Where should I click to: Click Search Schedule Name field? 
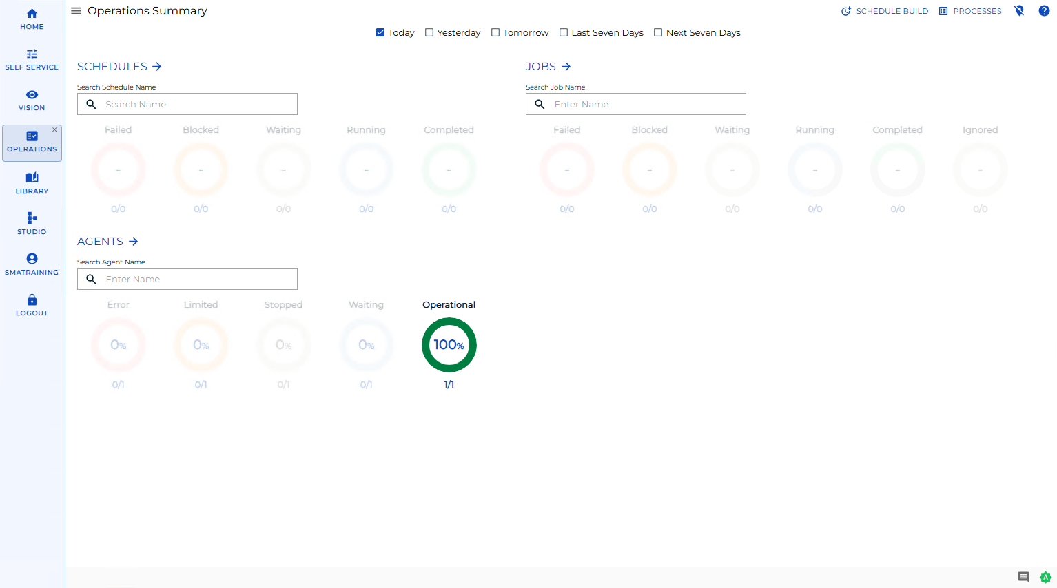point(187,104)
